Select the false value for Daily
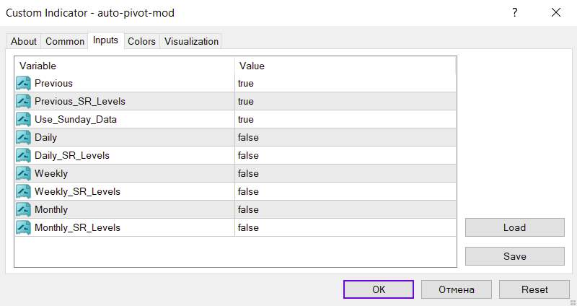The image size is (577, 306). [248, 137]
